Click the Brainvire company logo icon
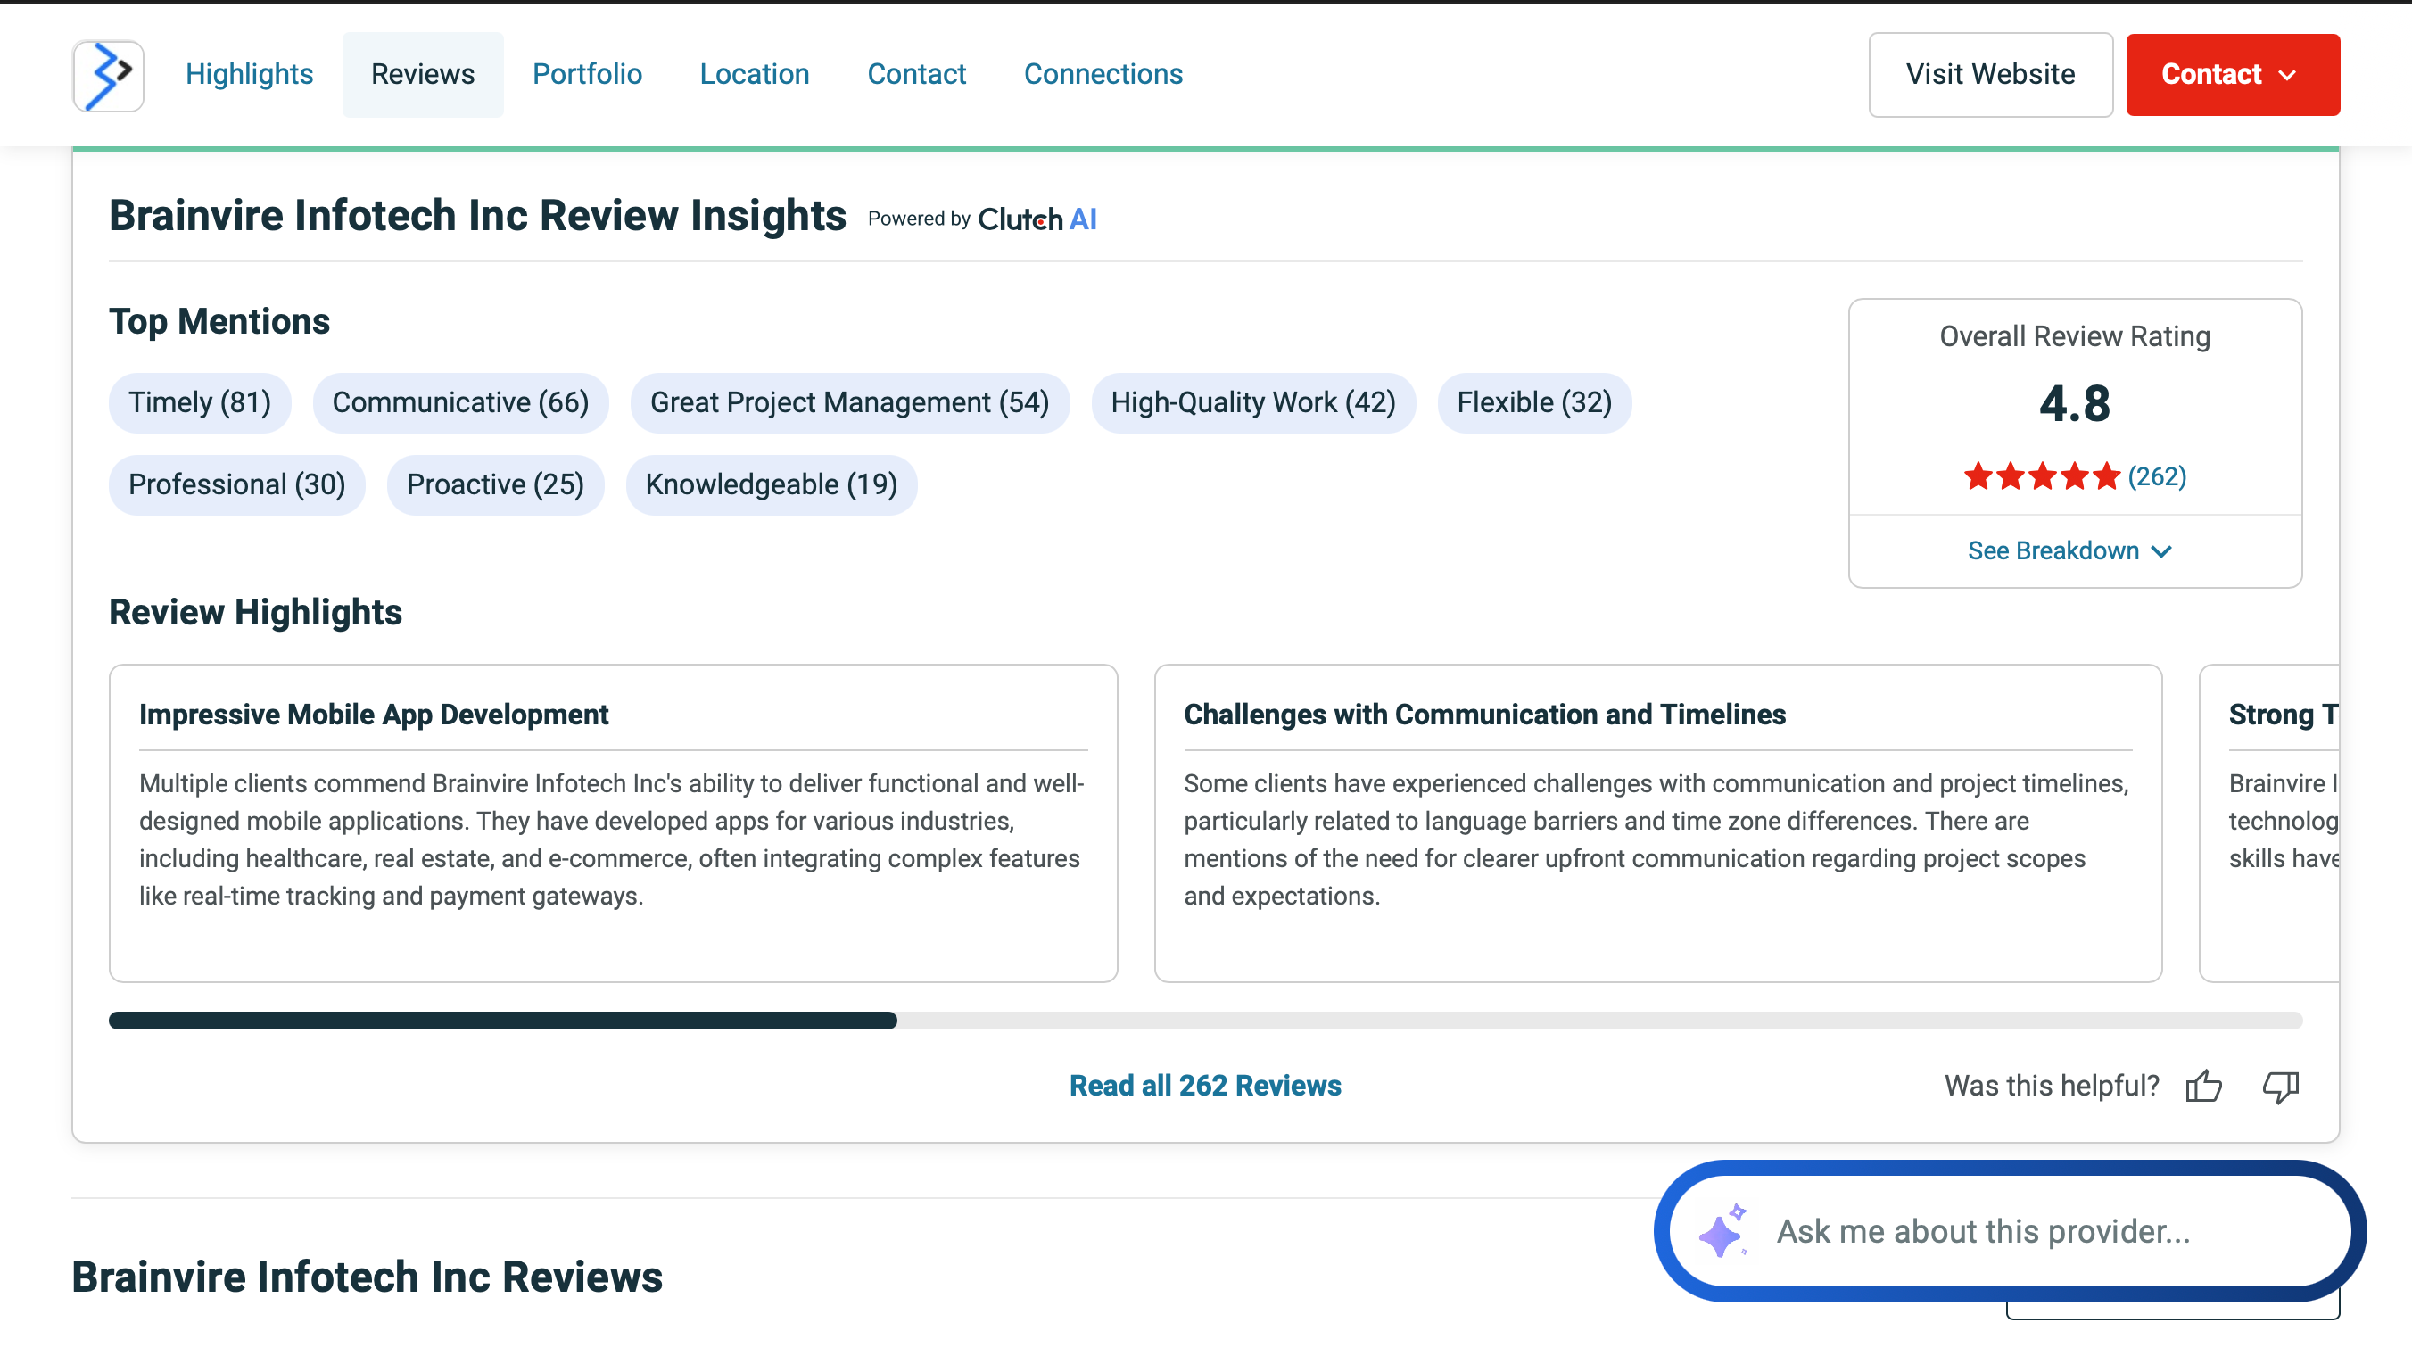 click(x=108, y=75)
